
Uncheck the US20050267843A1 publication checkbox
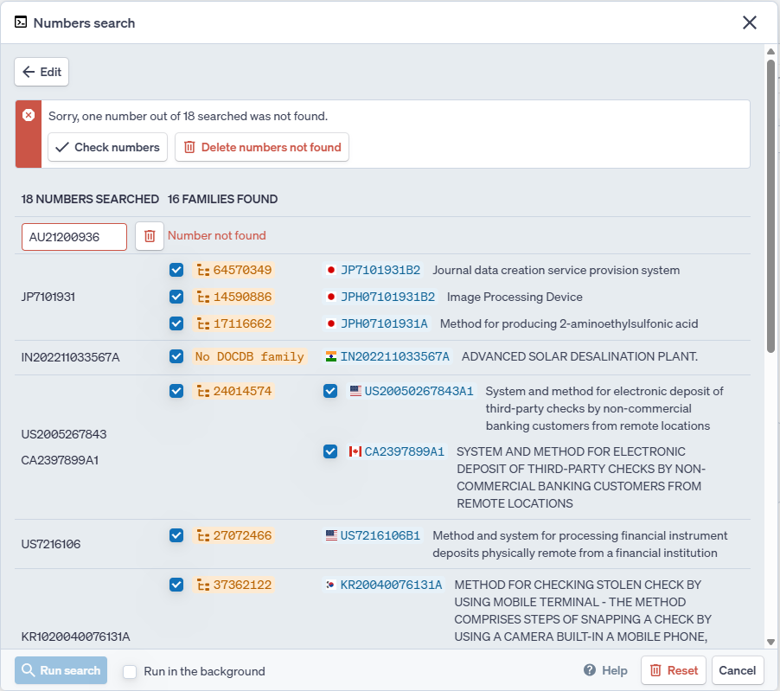click(330, 391)
